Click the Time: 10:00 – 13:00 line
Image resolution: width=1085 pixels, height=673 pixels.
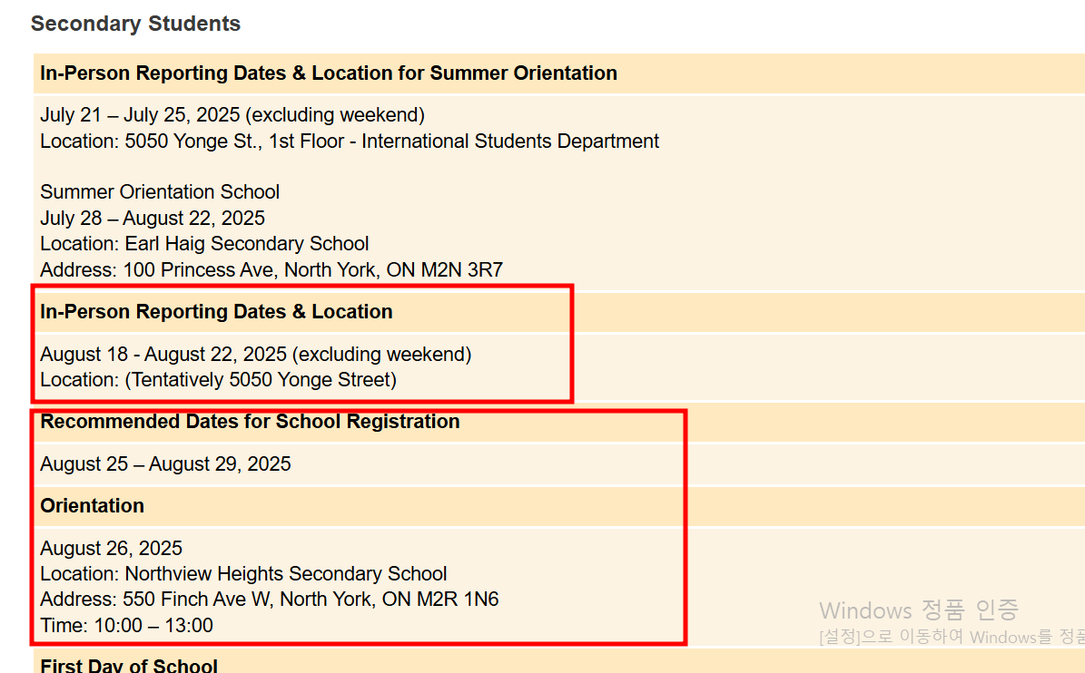pyautogui.click(x=126, y=626)
